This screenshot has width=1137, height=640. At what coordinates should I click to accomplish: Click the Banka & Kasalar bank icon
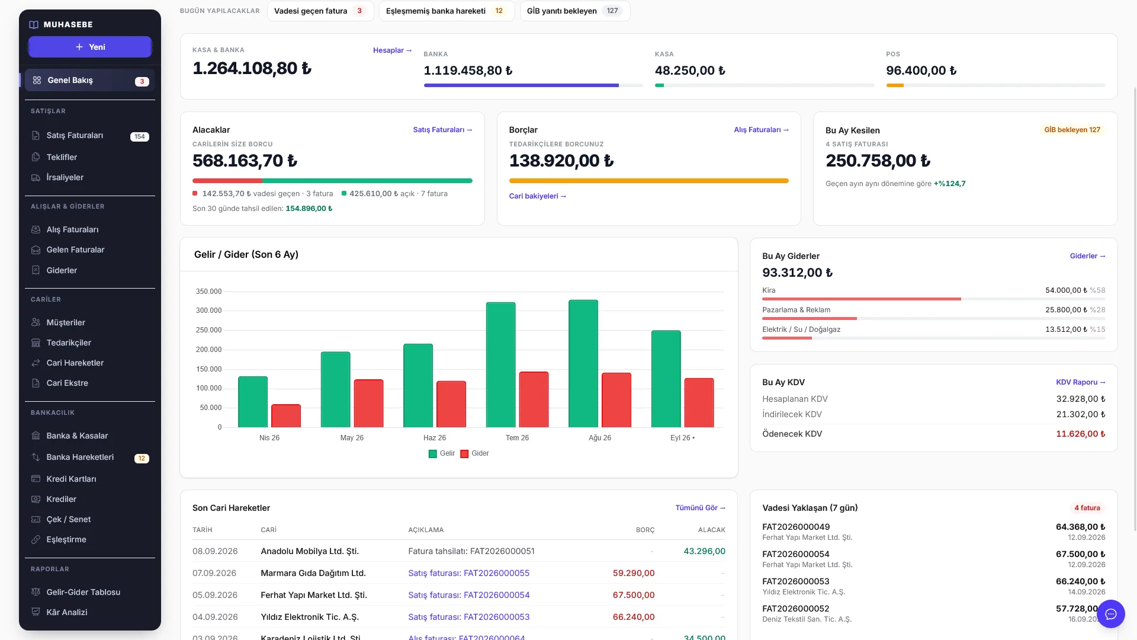point(36,436)
